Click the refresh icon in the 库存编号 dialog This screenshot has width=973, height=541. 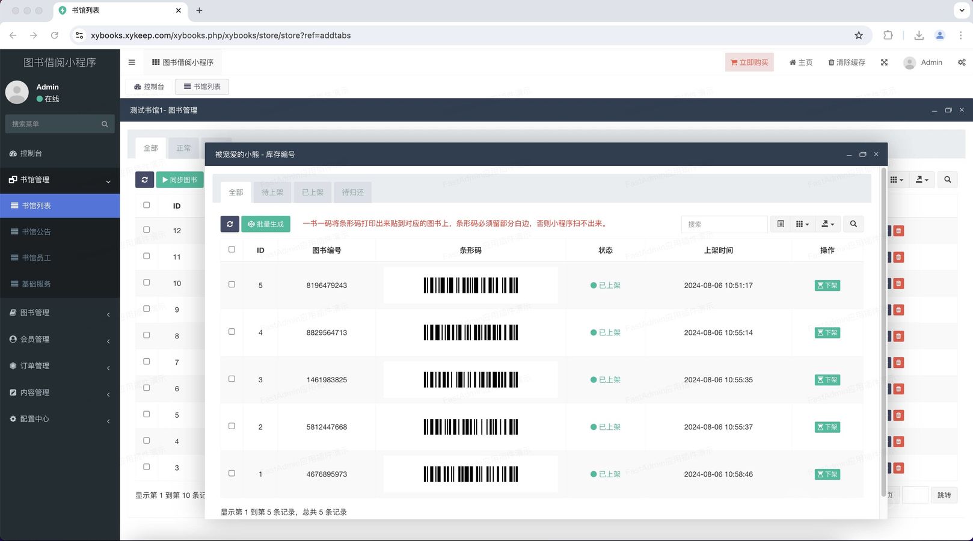coord(230,224)
